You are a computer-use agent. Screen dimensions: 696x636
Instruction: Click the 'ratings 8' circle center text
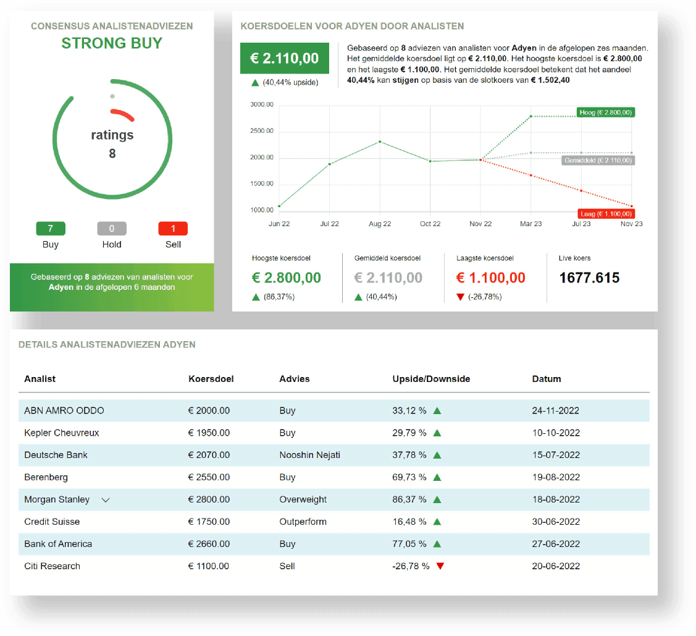112,144
